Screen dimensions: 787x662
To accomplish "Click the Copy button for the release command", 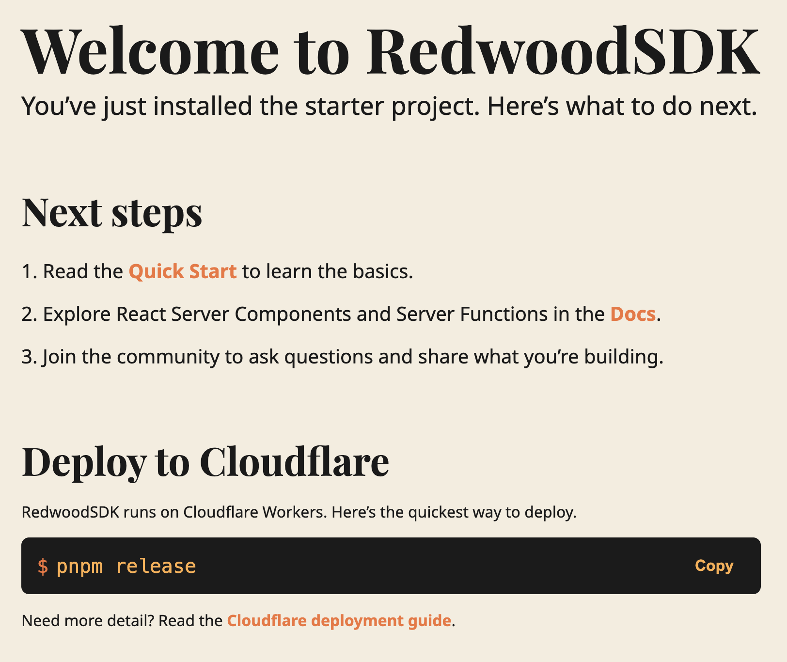I will pos(714,566).
